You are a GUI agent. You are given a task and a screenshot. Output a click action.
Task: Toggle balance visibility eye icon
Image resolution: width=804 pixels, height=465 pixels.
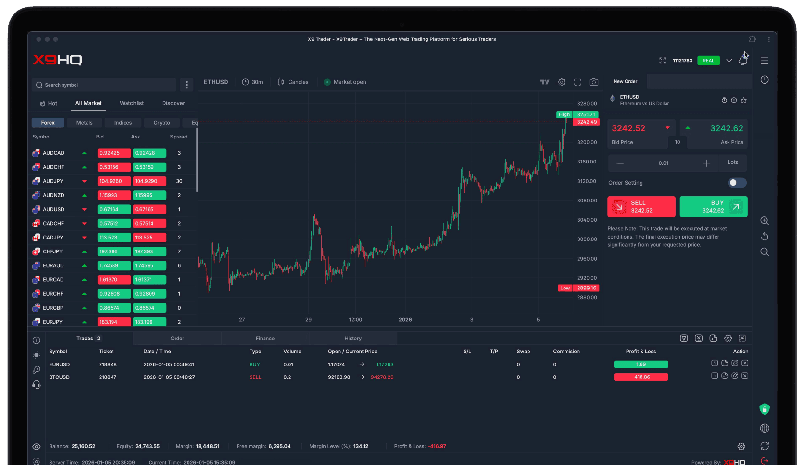(x=37, y=447)
